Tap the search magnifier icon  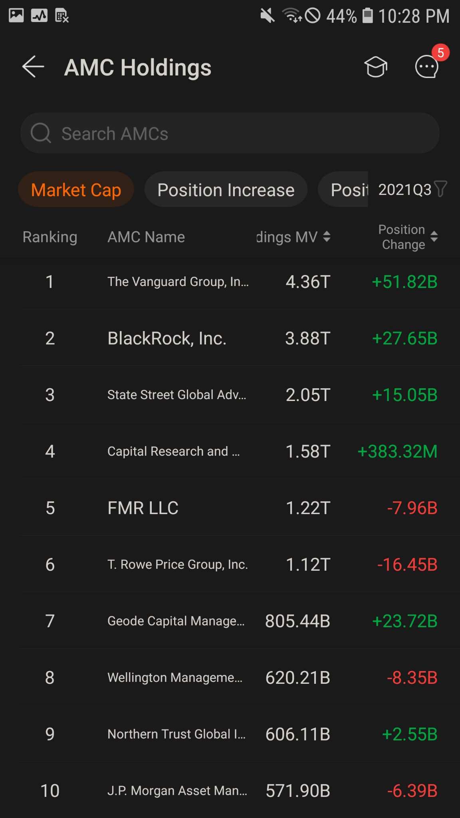pos(41,133)
